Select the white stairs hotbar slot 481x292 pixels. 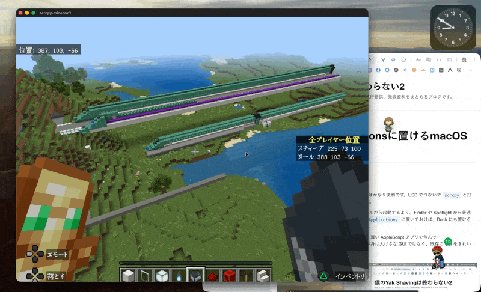point(263,275)
